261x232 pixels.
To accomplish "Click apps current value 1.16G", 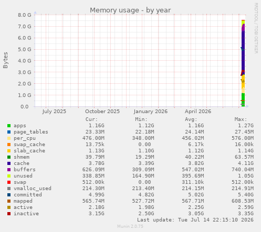I will pos(97,126).
